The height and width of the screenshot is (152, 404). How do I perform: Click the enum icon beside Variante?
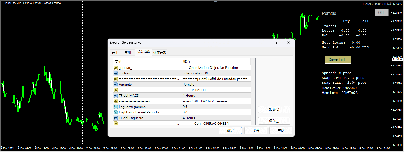point(116,85)
